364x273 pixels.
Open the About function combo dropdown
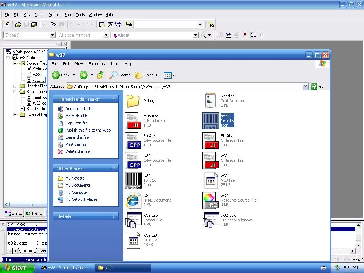(196, 35)
